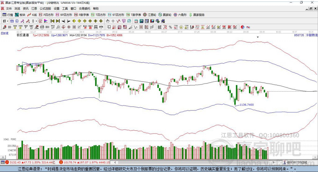318x172 pixels.
Task: Switch to the K线 chart view
Action: click(32, 15)
